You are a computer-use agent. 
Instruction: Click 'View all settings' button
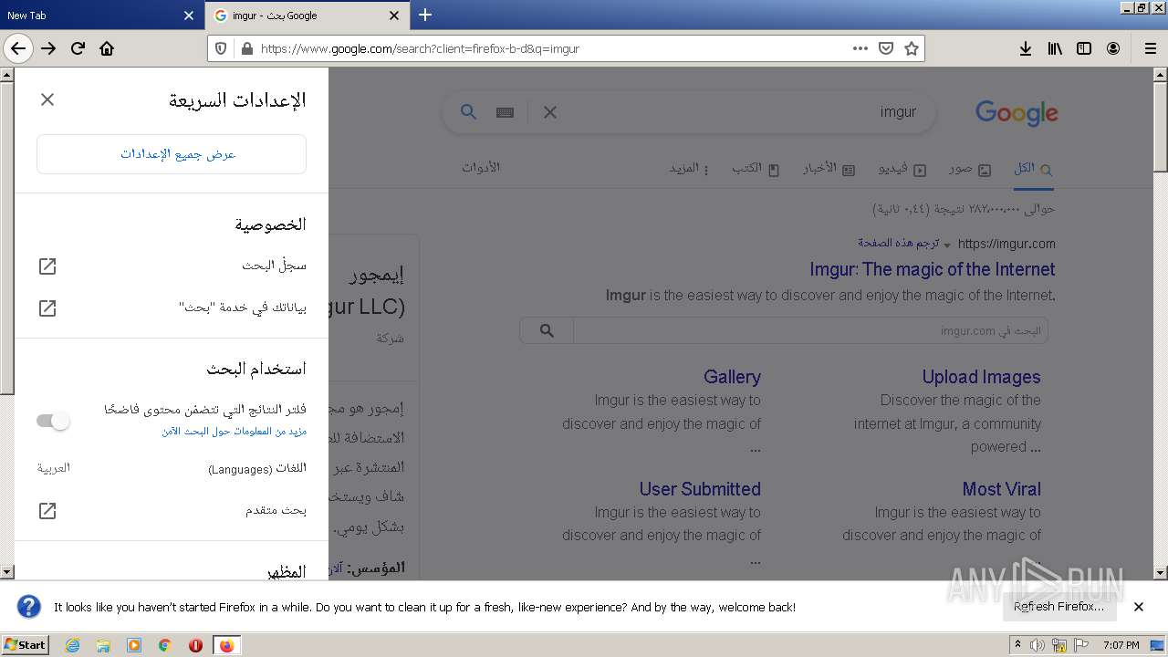point(172,154)
